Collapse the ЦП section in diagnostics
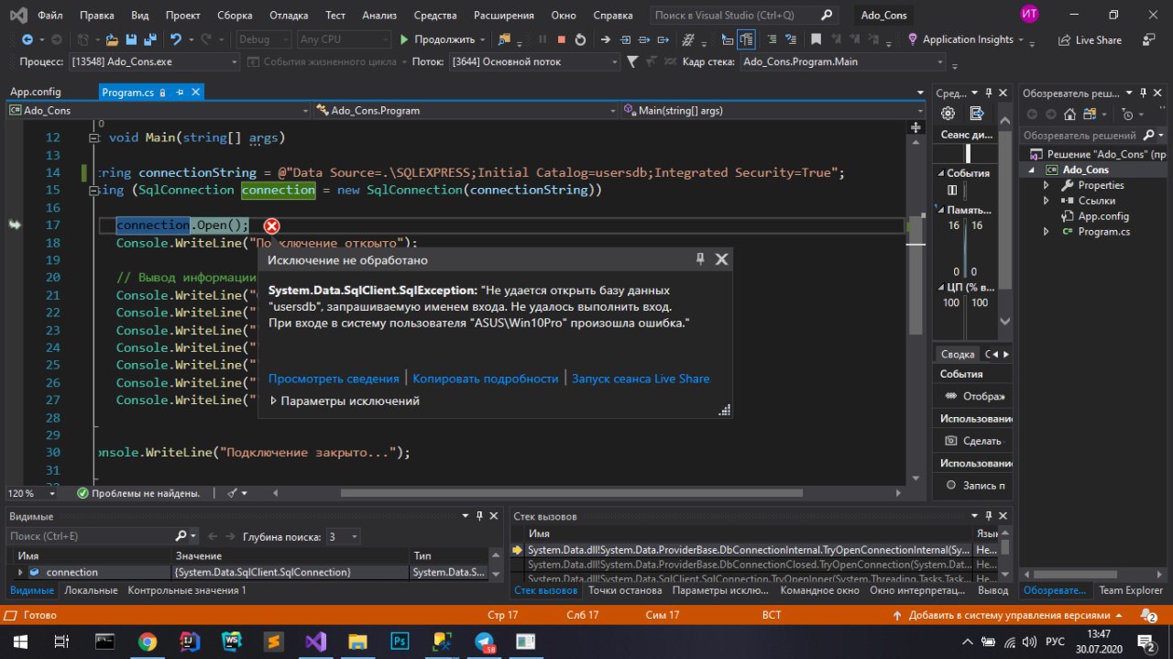This screenshot has width=1173, height=659. (941, 287)
